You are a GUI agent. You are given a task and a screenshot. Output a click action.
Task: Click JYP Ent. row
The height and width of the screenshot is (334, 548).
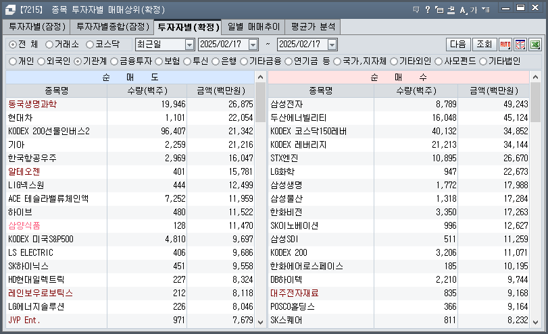tap(130, 320)
